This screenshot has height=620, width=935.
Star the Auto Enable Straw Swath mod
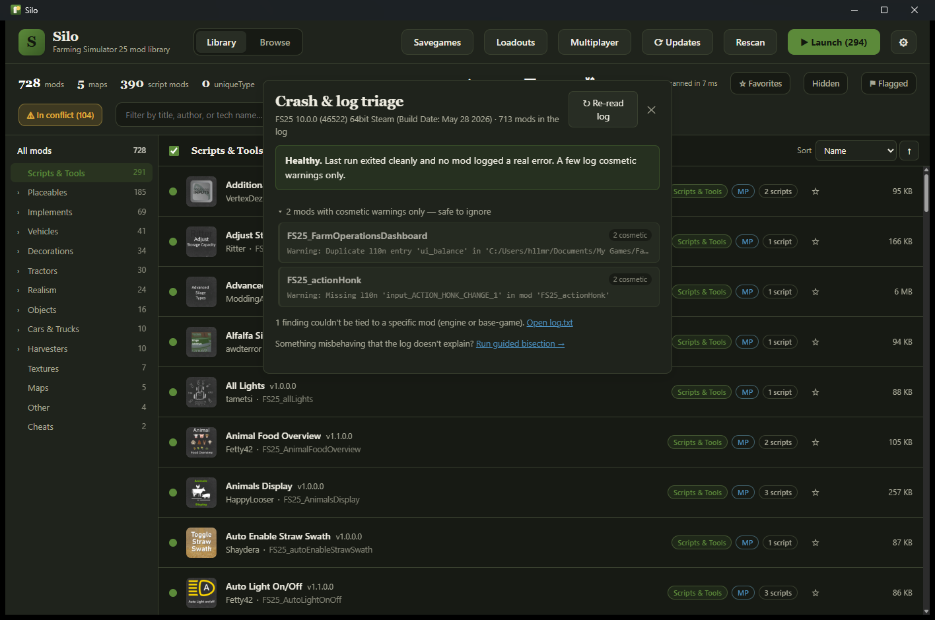click(815, 543)
